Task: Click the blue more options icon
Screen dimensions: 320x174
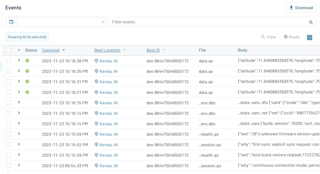Action: (309, 37)
